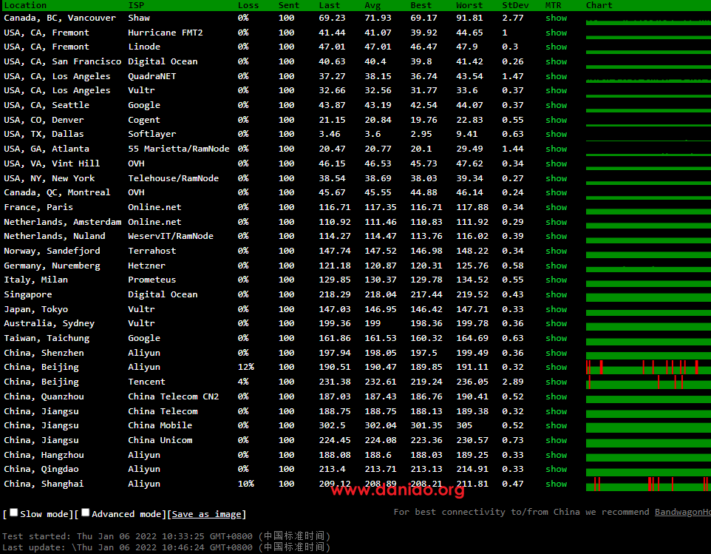
Task: Show MTR for Taichung Google
Action: click(x=556, y=338)
